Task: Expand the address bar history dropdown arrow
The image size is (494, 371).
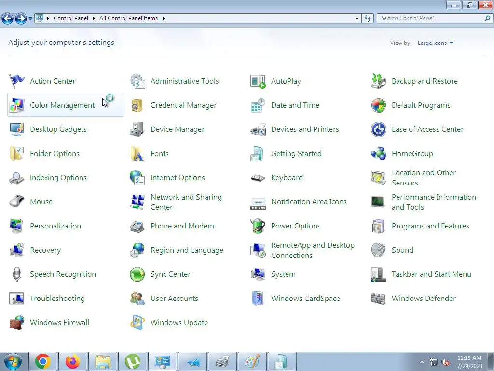Action: (x=357, y=19)
